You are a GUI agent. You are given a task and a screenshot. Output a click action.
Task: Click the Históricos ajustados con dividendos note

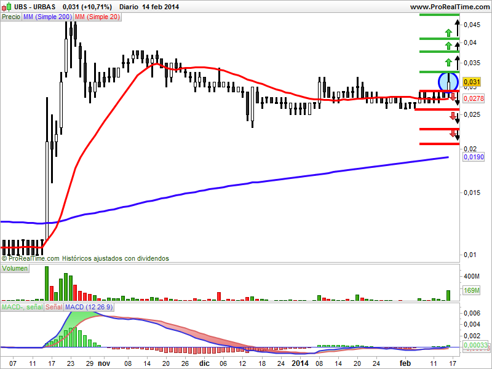pos(116,258)
